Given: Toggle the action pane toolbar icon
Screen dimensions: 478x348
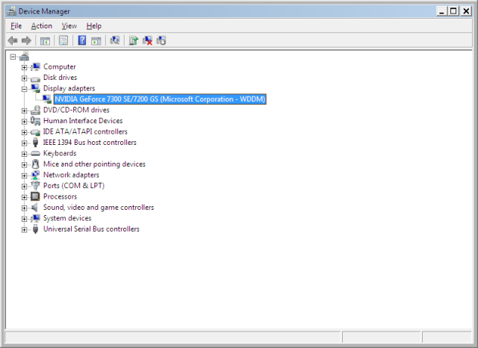Looking at the screenshot, I should point(96,40).
